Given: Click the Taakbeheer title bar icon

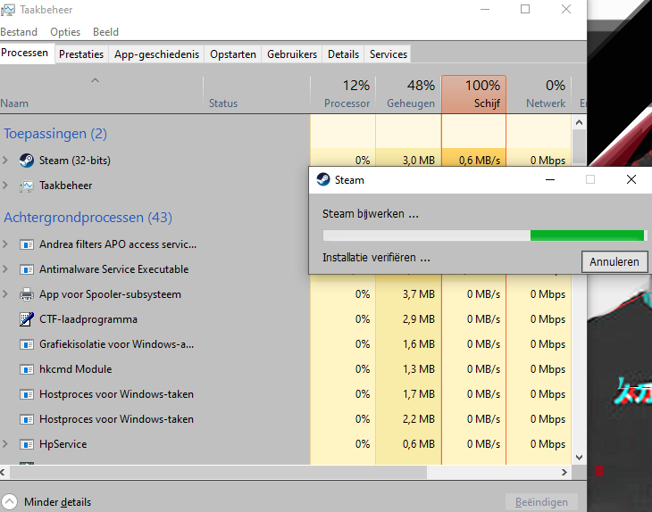Looking at the screenshot, I should (8, 10).
